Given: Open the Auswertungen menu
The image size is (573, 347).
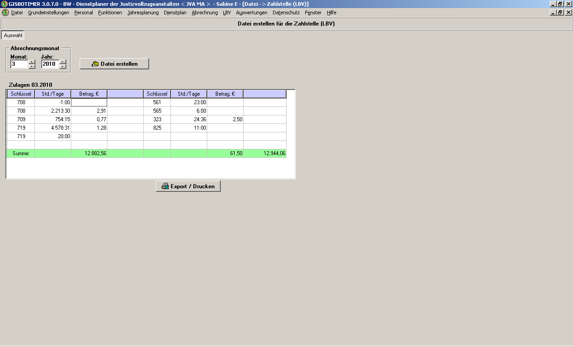Looking at the screenshot, I should 252,13.
